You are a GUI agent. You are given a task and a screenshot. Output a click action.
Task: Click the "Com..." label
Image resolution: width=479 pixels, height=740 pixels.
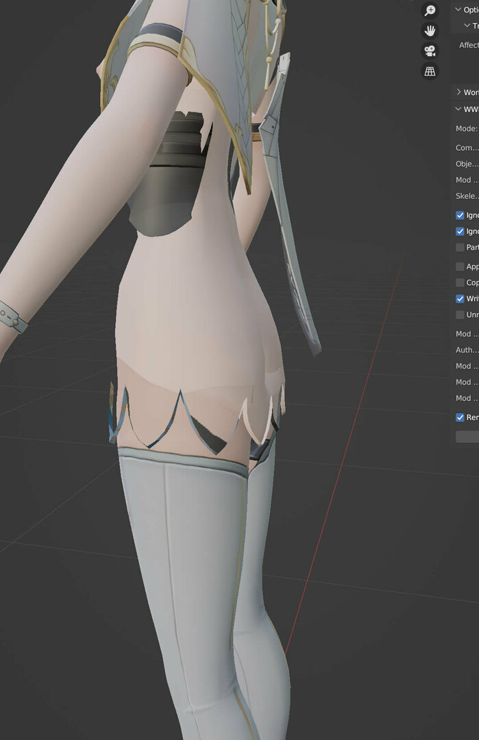(x=467, y=148)
